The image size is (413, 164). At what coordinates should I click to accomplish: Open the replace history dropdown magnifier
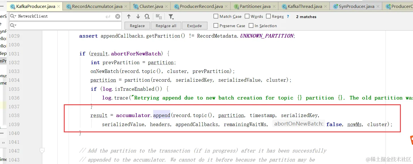[13, 26]
